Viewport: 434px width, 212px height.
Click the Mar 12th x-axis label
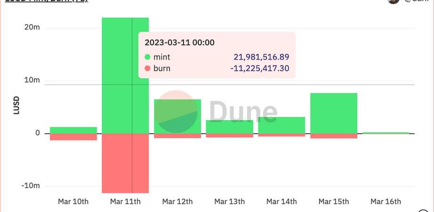pyautogui.click(x=177, y=202)
